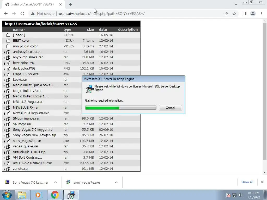Viewport: 267px width, 200px height.
Task: Click the archive icon next to Looks.rar
Action: pos(8,80)
